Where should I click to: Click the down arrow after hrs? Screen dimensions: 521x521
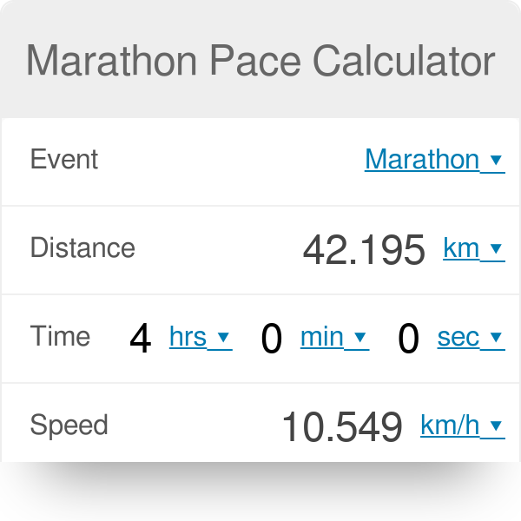tap(223, 338)
